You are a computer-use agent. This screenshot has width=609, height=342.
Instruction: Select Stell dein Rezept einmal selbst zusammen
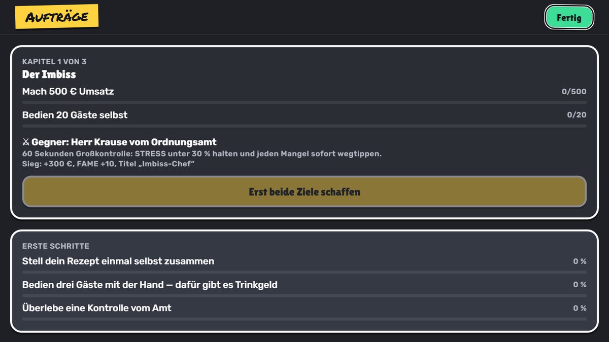[x=118, y=261]
